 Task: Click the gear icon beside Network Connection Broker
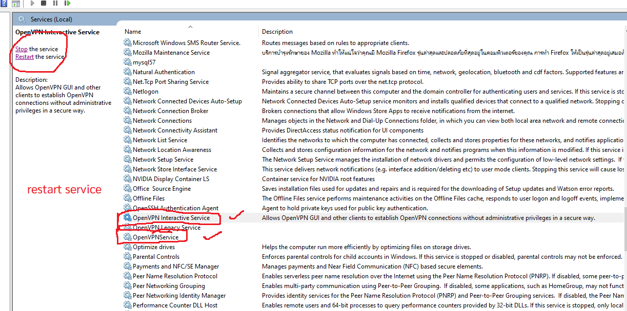click(x=128, y=111)
